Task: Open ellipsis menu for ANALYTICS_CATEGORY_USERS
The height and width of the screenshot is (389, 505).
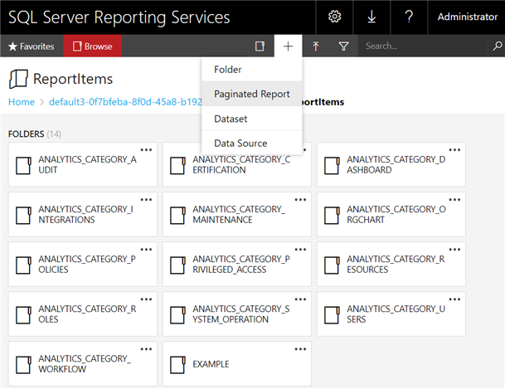Action: (x=454, y=299)
